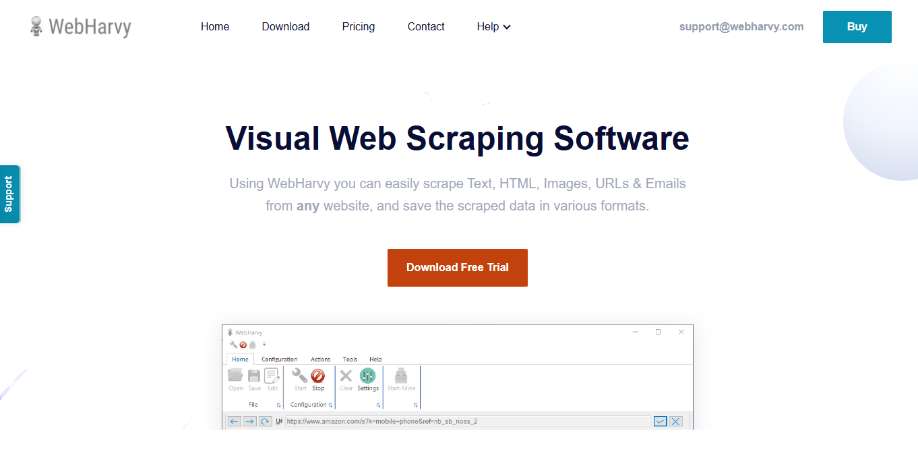This screenshot has width=918, height=458.
Task: Expand the launcher arrow under Clear and Settings
Action: 379,405
